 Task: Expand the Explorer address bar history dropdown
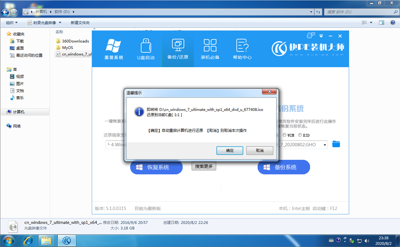pyautogui.click(x=311, y=12)
